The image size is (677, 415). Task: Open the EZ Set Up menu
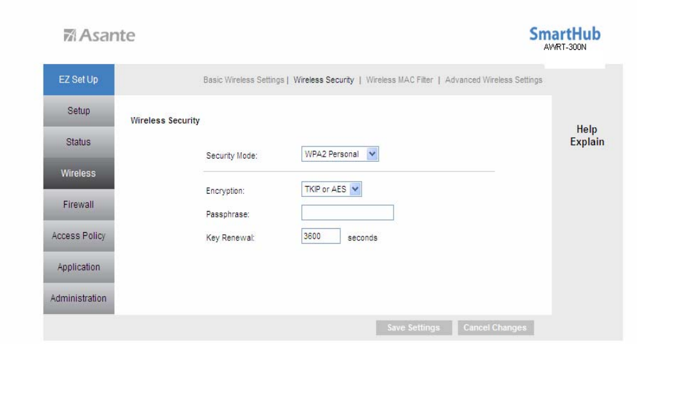click(x=79, y=79)
